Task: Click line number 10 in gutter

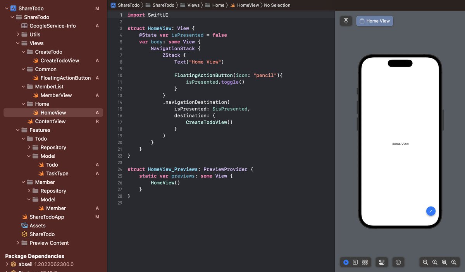Action: (119, 76)
